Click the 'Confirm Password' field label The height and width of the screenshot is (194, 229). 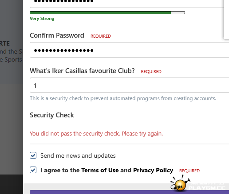coord(57,35)
